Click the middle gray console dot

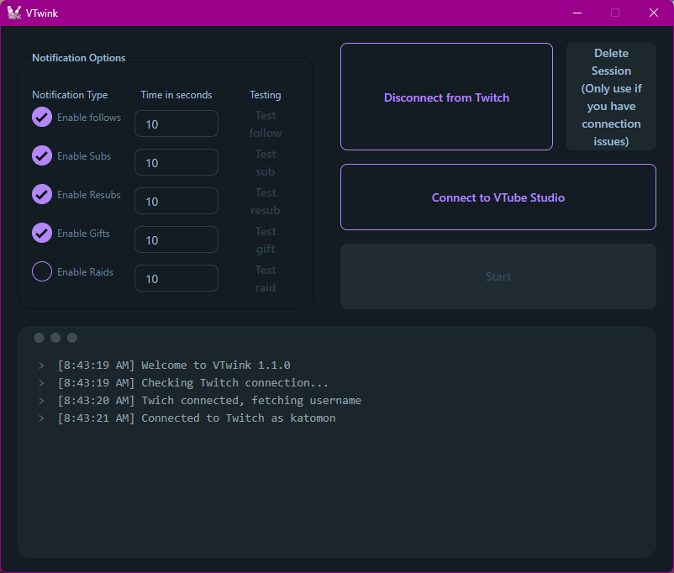[55, 338]
